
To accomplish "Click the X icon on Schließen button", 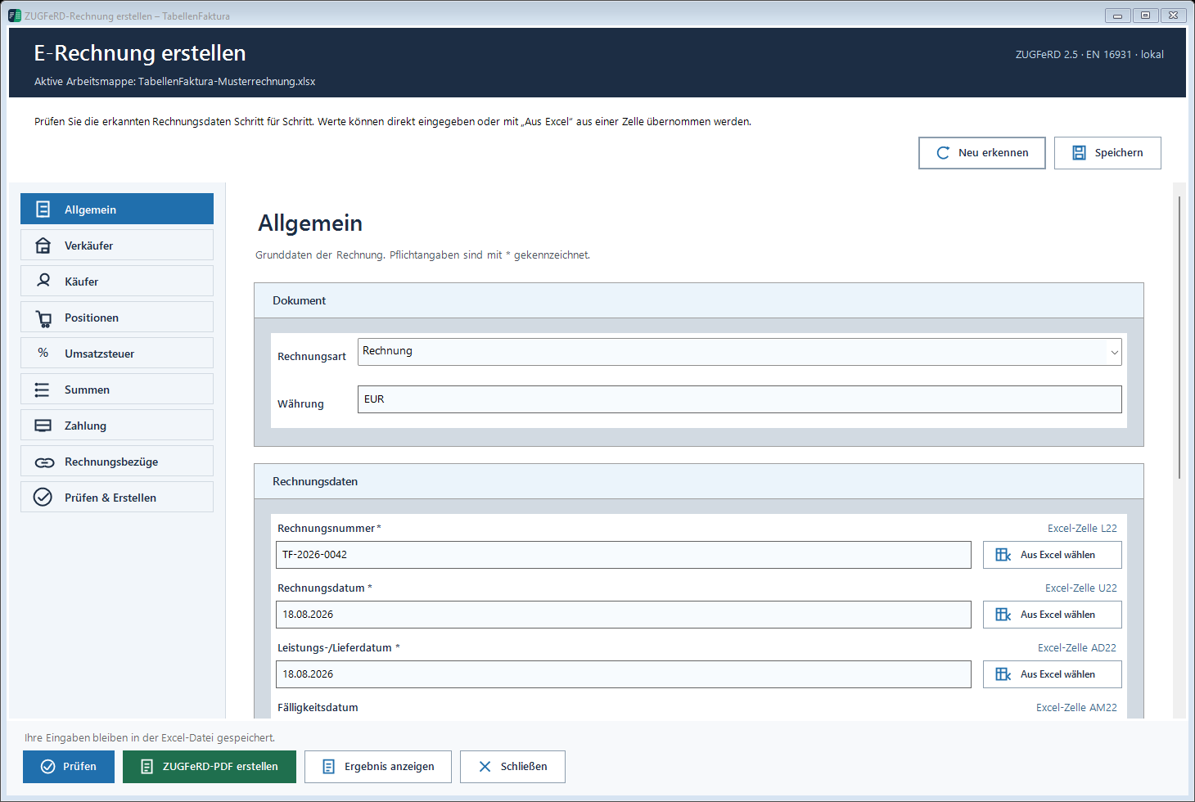I will tap(485, 767).
